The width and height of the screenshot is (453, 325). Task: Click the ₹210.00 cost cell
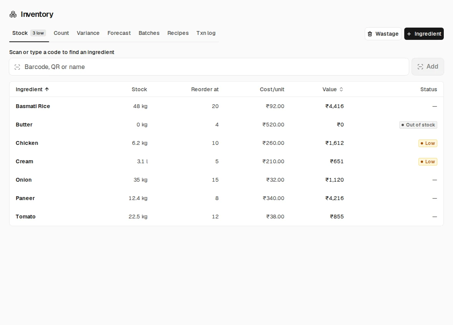pyautogui.click(x=273, y=161)
